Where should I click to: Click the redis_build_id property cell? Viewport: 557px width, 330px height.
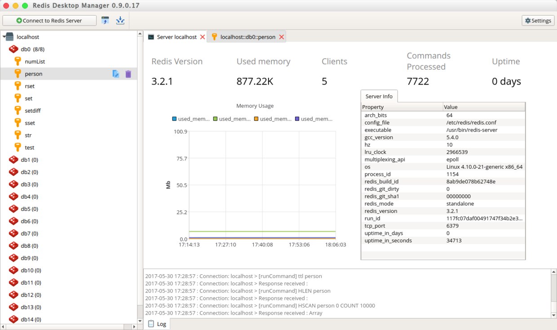(x=381, y=182)
